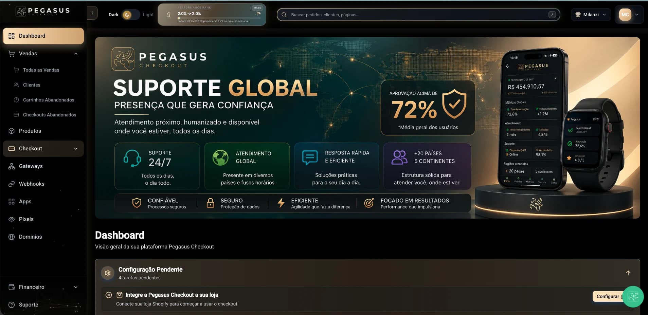The image size is (648, 315).
Task: Select the Dark theme label
Action: (113, 15)
